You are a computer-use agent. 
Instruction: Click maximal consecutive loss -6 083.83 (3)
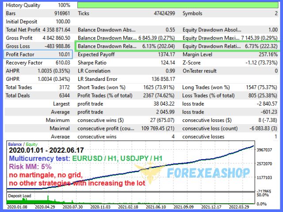(264, 129)
